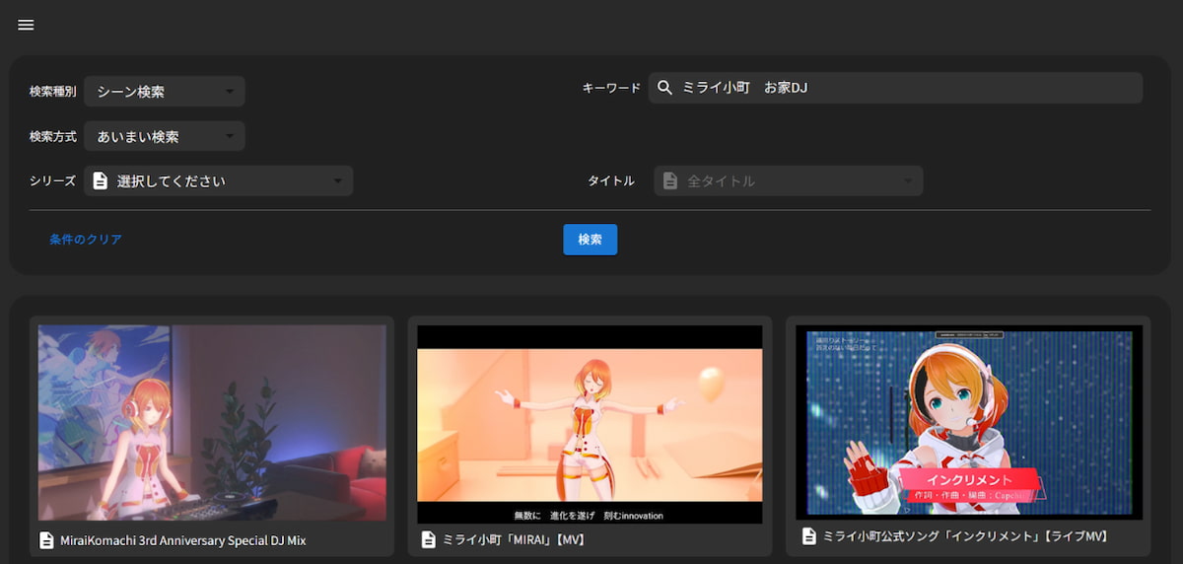Focus the キーワード search input field
Image resolution: width=1183 pixels, height=564 pixels.
click(907, 88)
